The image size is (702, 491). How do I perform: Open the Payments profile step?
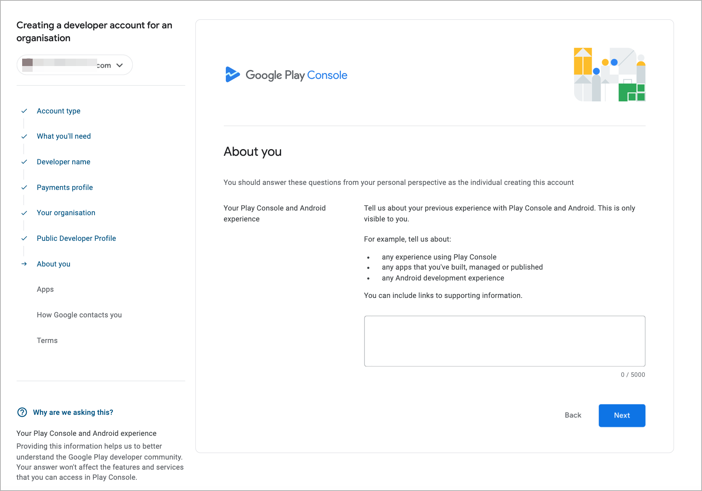pyautogui.click(x=65, y=188)
